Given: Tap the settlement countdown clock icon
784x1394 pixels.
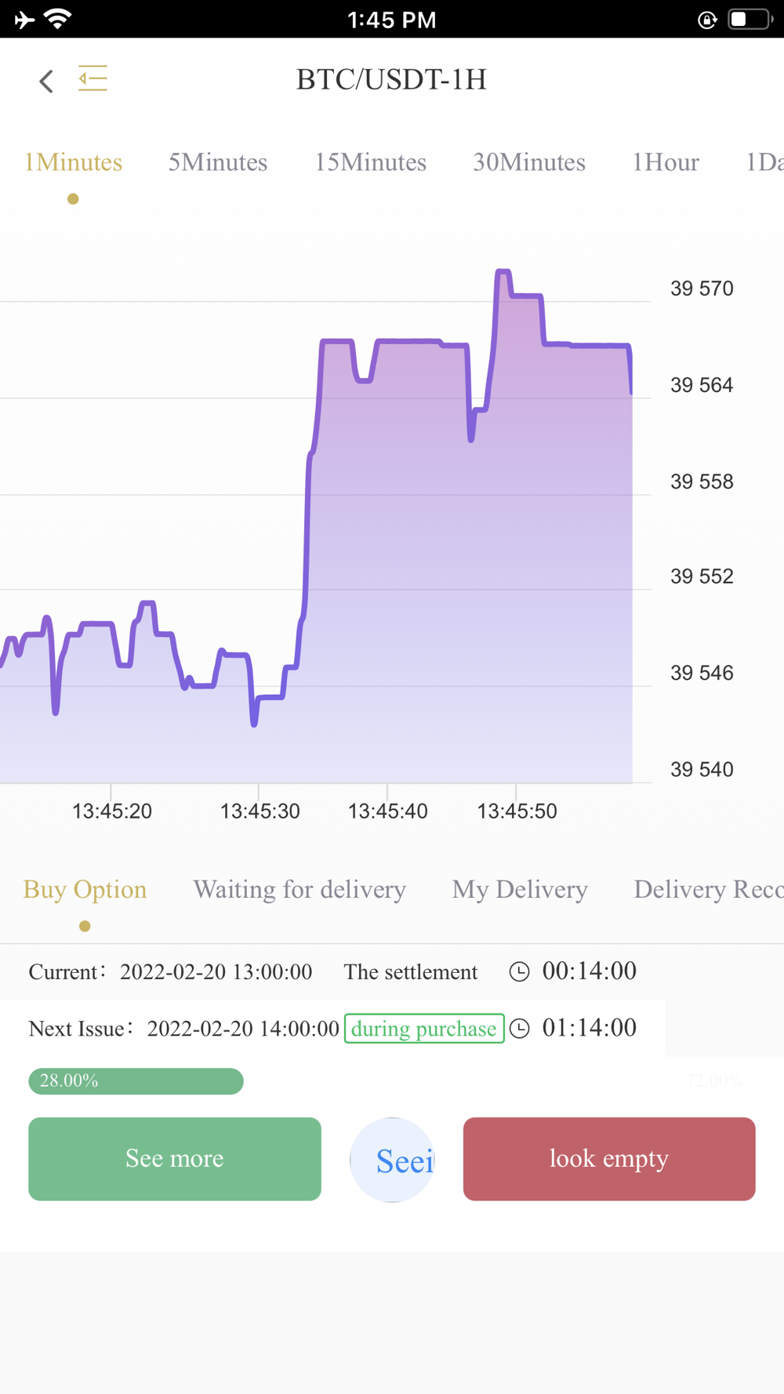Looking at the screenshot, I should (519, 972).
